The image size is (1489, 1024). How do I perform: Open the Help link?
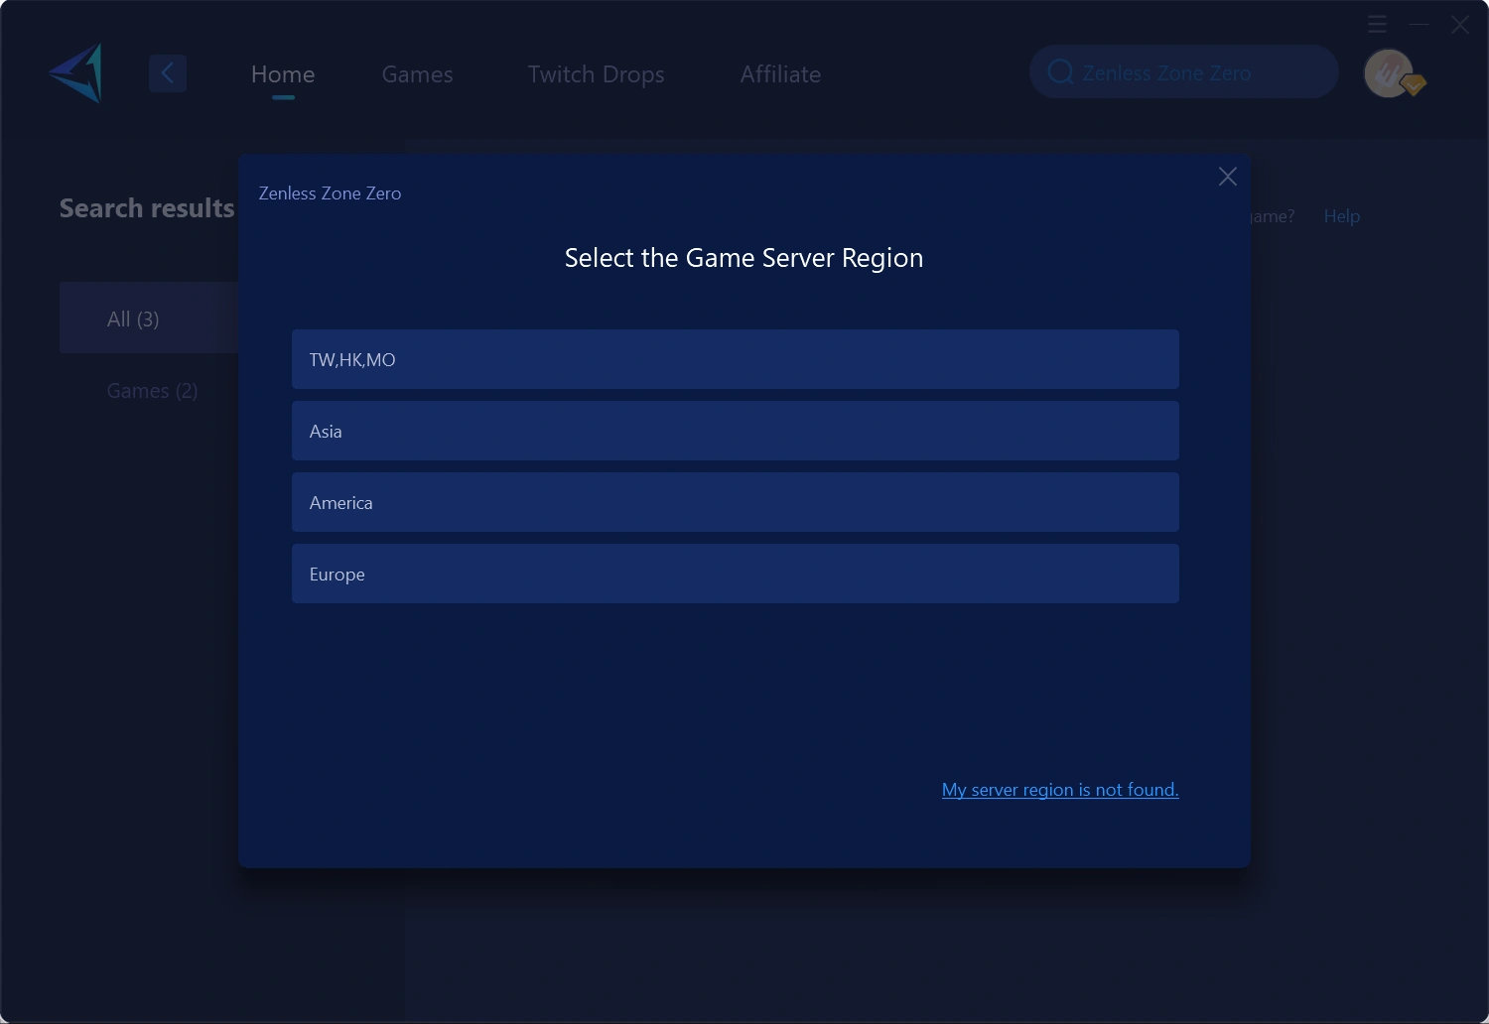(1341, 216)
